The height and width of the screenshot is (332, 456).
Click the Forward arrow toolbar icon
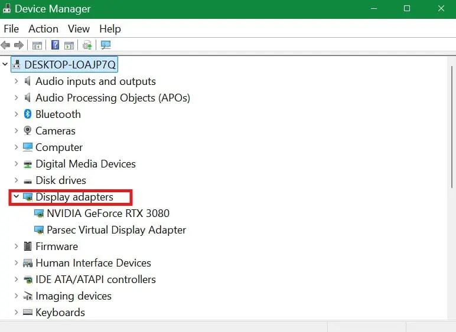click(x=19, y=45)
